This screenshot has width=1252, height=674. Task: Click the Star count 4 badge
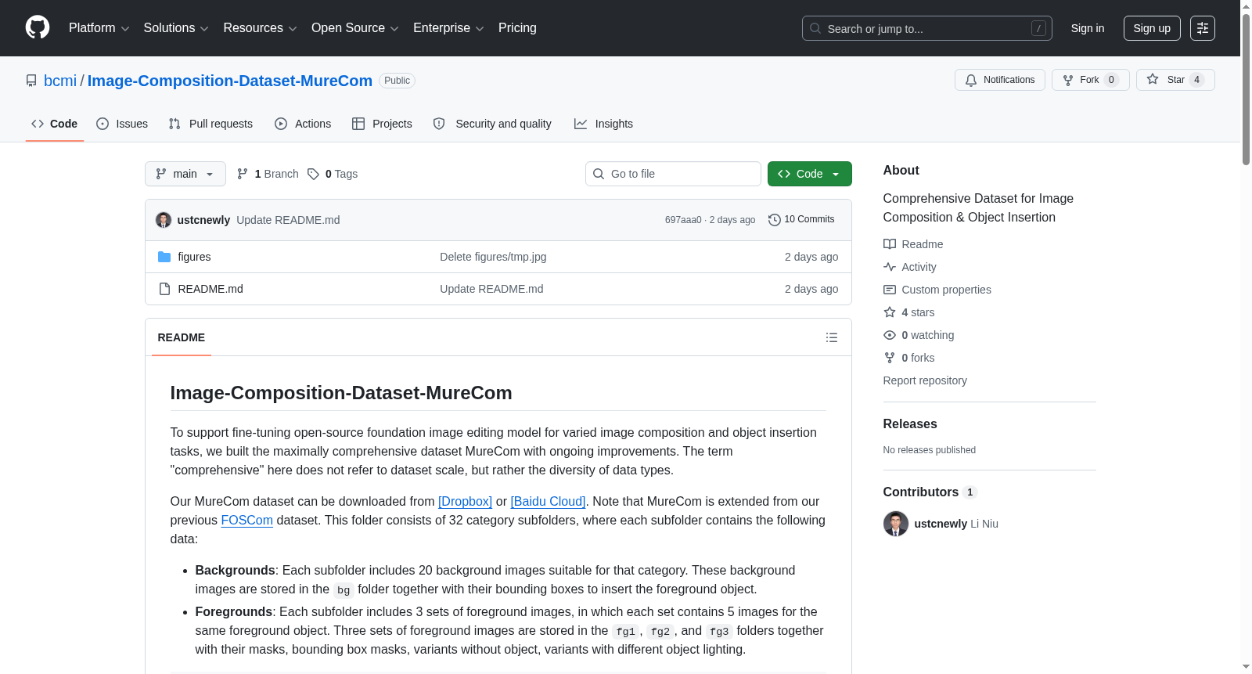(x=1196, y=80)
